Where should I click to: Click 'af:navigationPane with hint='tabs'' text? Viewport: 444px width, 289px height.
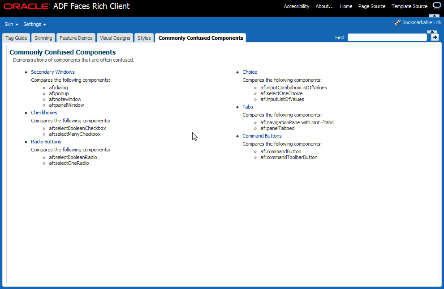point(297,122)
